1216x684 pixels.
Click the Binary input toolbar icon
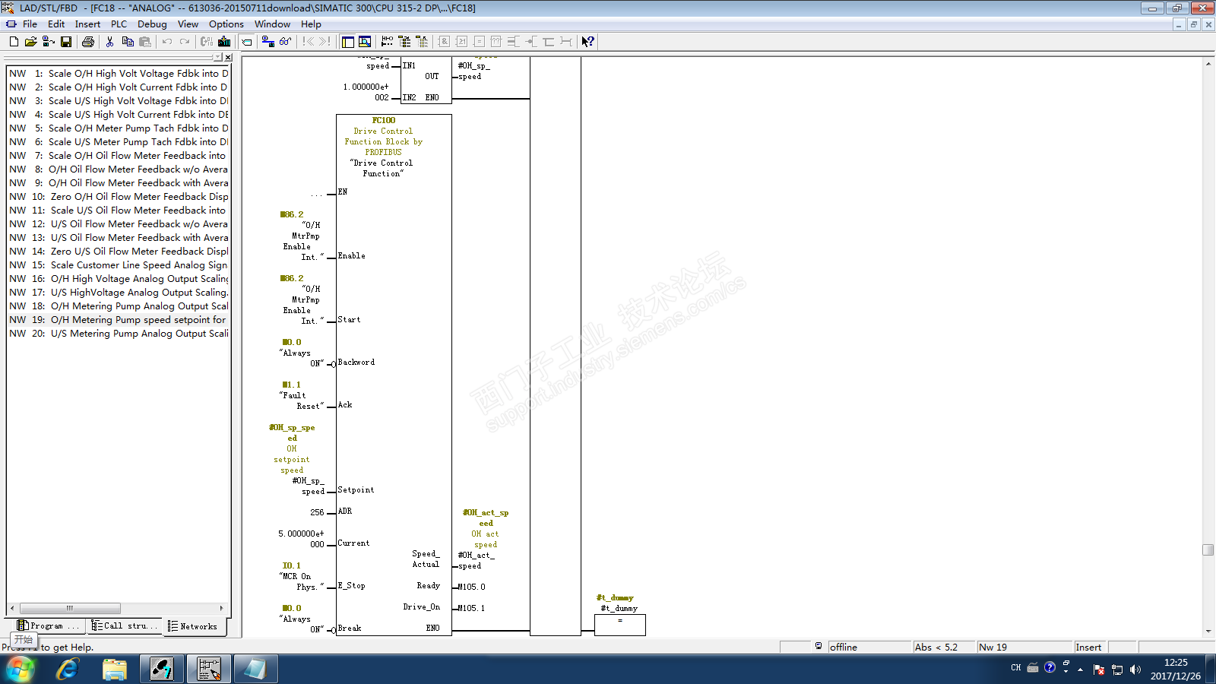pos(514,42)
